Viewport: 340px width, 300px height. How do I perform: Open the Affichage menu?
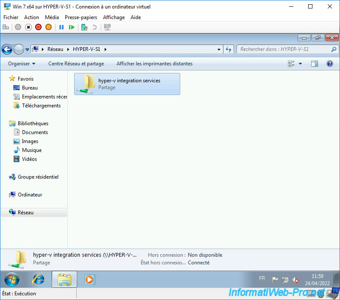[x=114, y=17]
